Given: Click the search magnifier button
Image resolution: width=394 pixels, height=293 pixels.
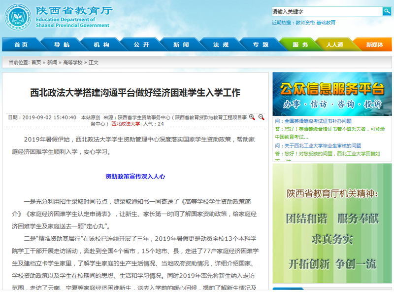Looking at the screenshot, I should point(387,11).
